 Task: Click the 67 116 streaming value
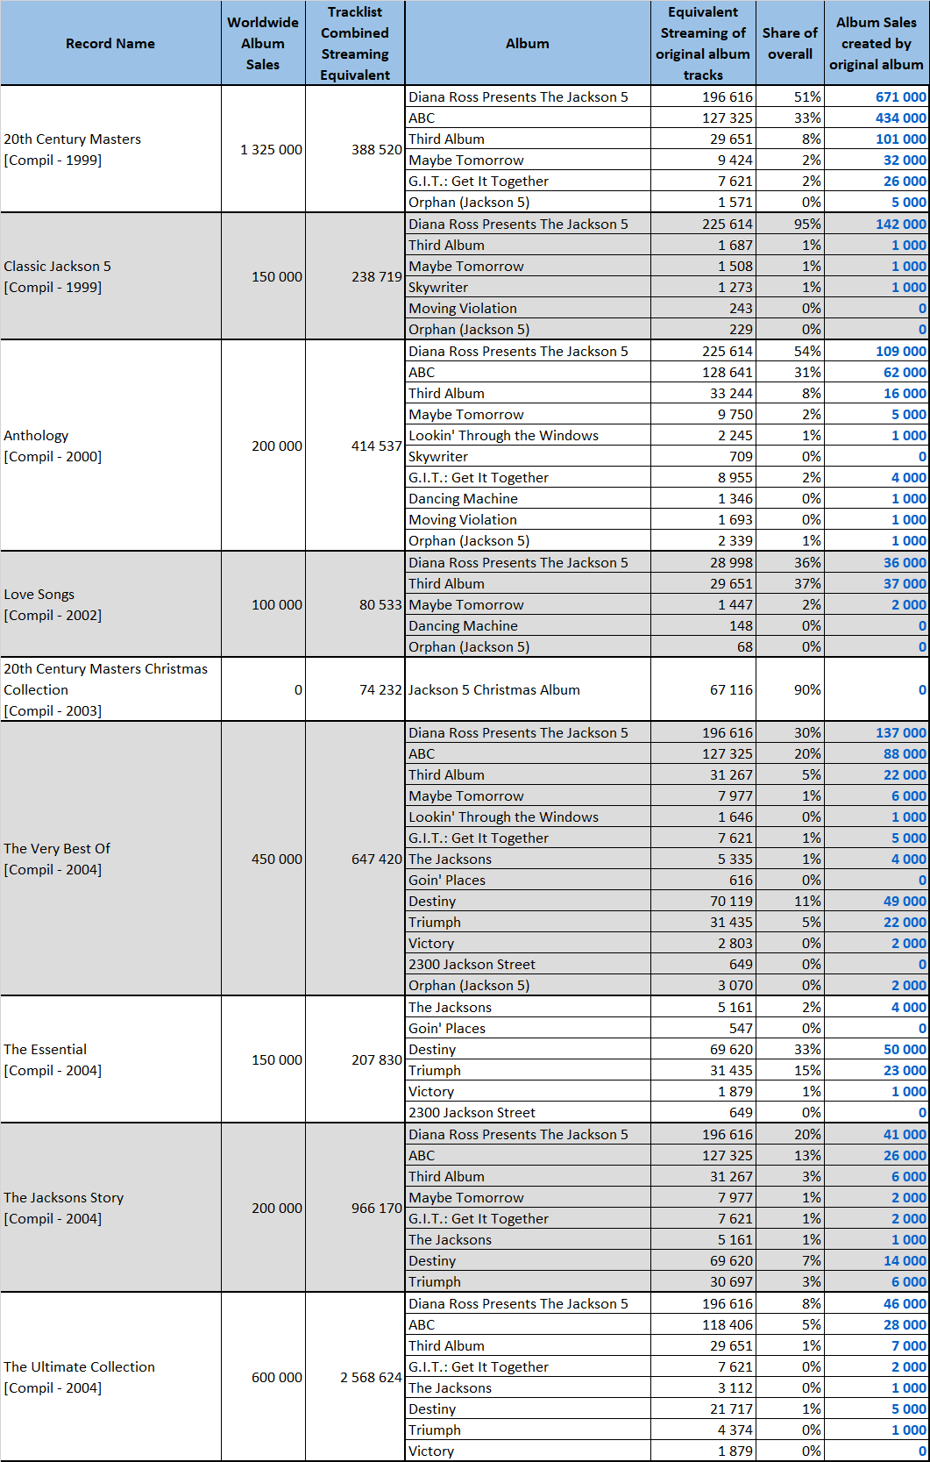731,690
